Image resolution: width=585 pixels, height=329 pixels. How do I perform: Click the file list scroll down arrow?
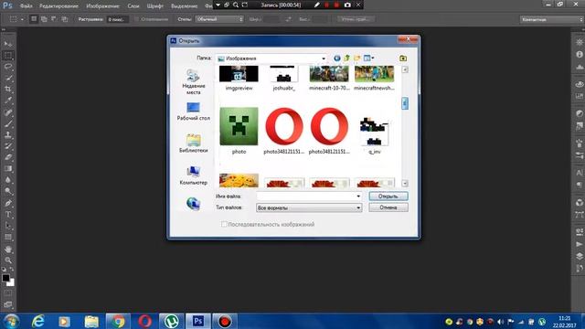pyautogui.click(x=405, y=183)
